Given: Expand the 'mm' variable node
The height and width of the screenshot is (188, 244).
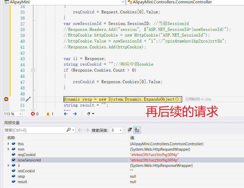Looking at the screenshot, I should click(x=8, y=149).
